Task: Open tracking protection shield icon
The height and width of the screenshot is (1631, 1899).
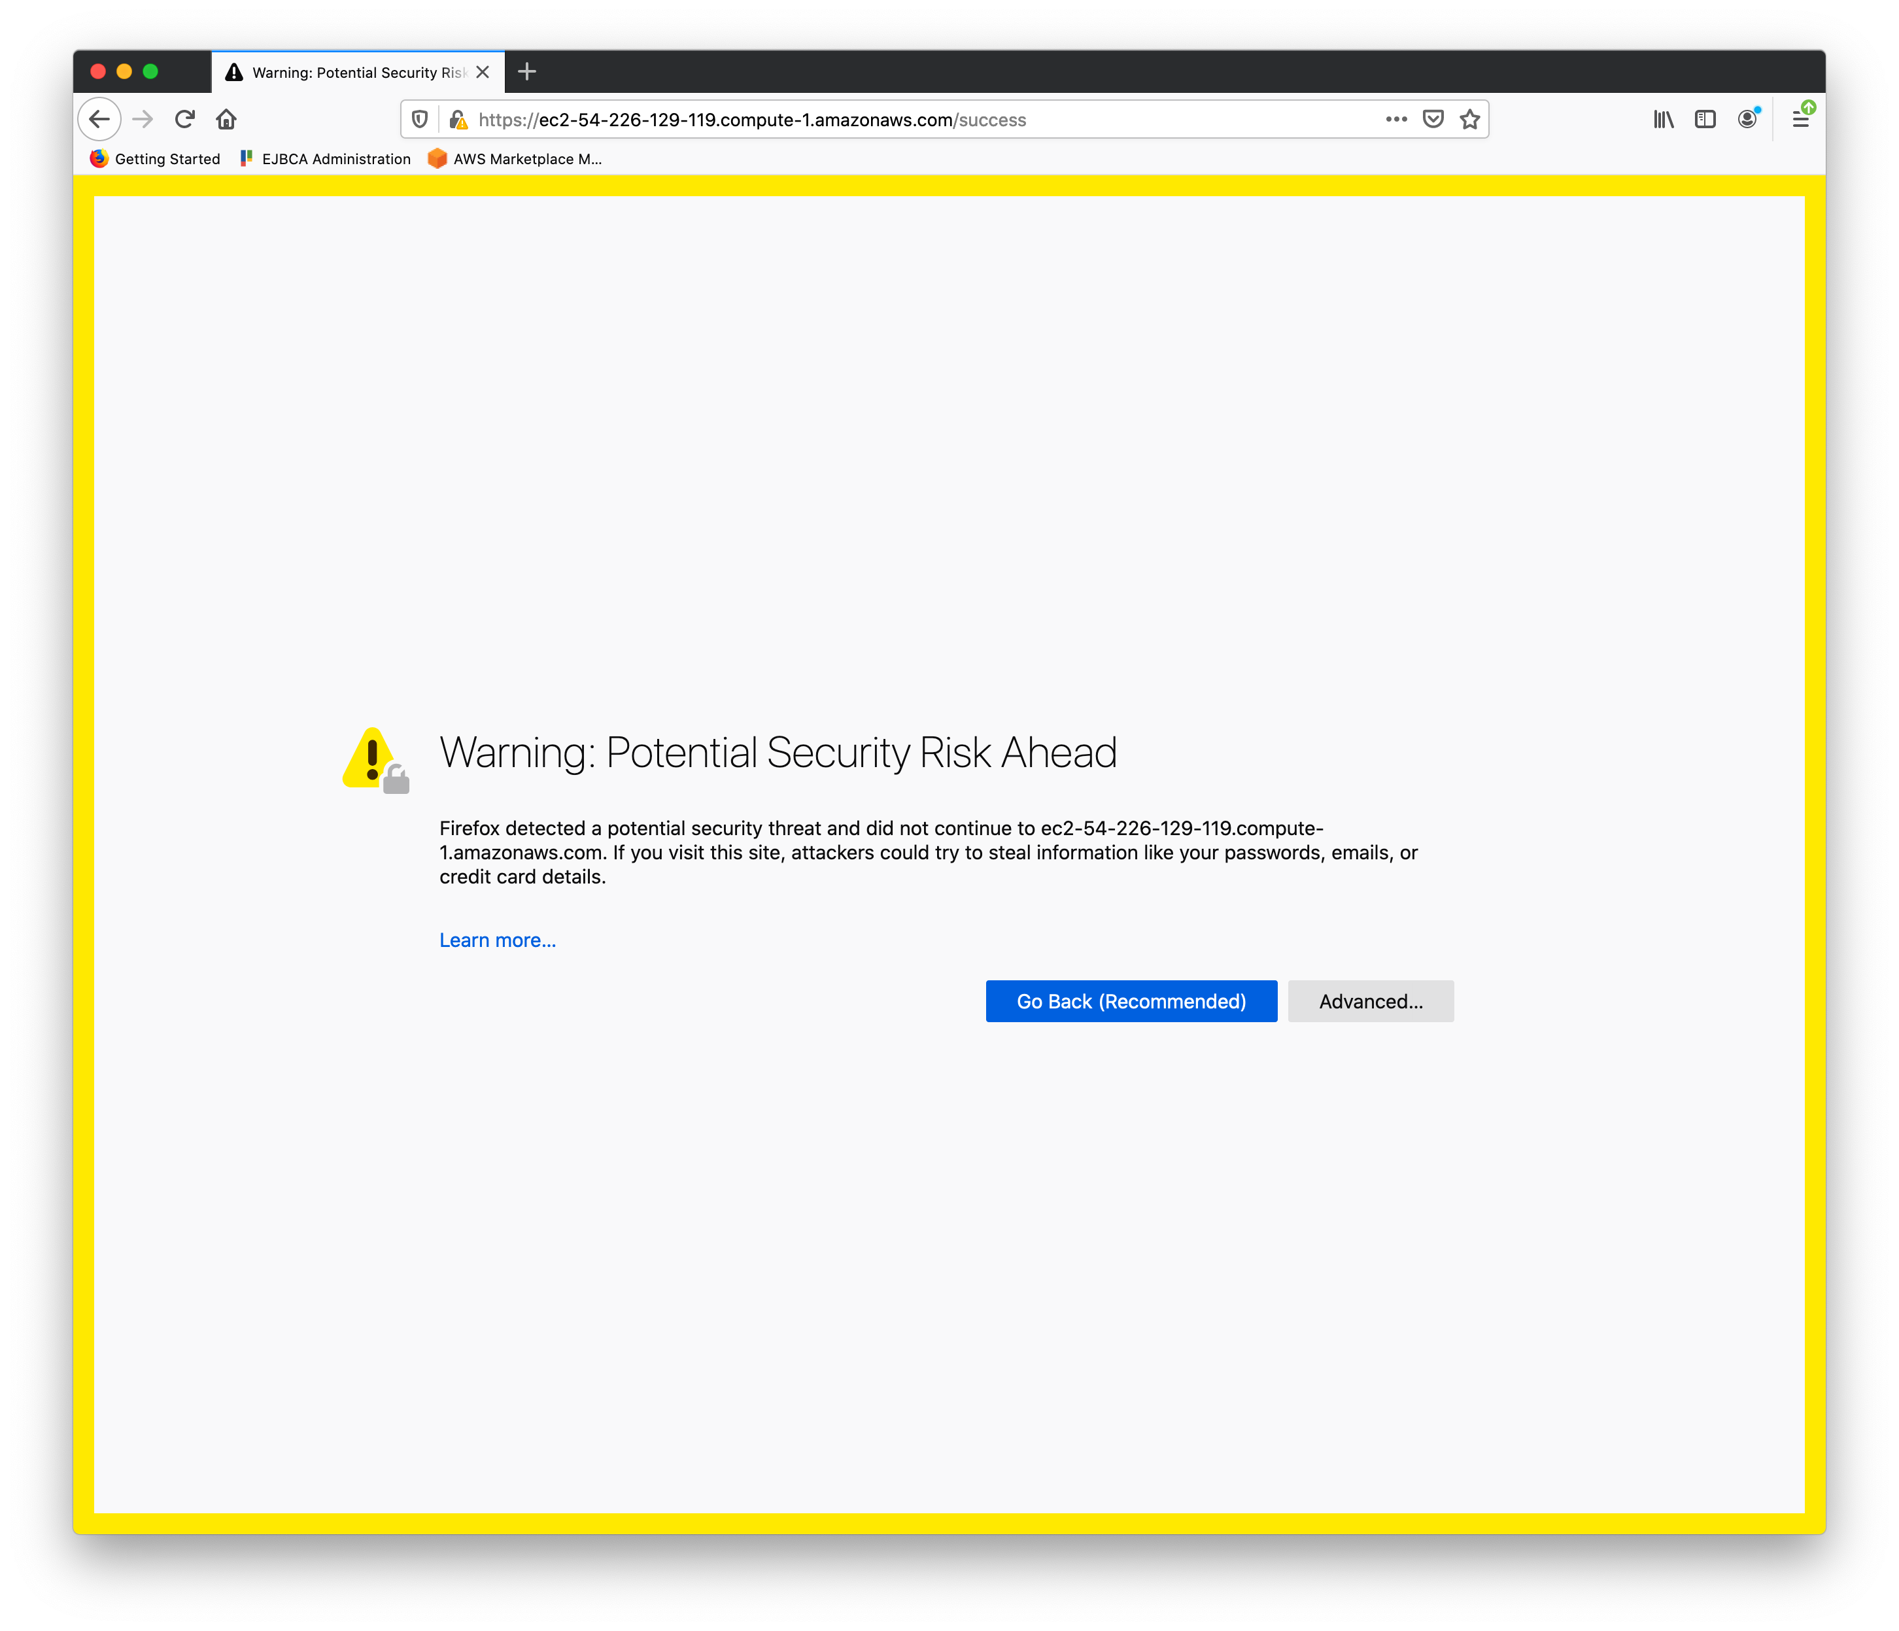Action: (x=420, y=119)
